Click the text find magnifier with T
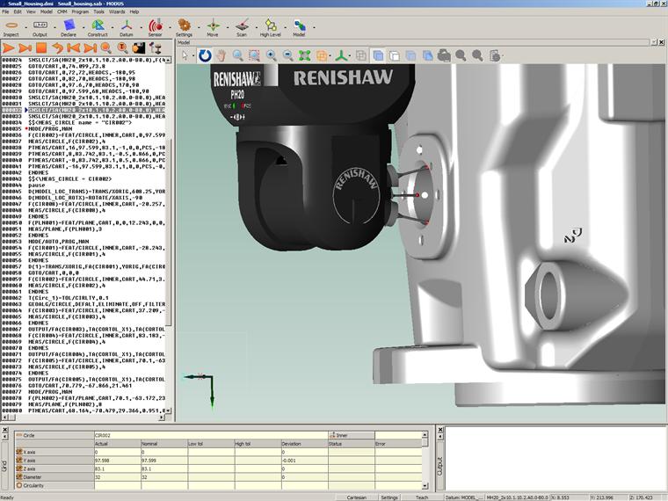Image resolution: width=668 pixels, height=501 pixels. click(x=123, y=48)
